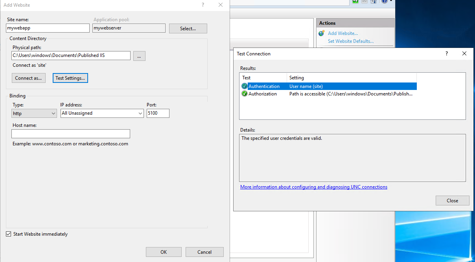Click the globe icon beside Add Website
The height and width of the screenshot is (262, 475).
[x=322, y=33]
